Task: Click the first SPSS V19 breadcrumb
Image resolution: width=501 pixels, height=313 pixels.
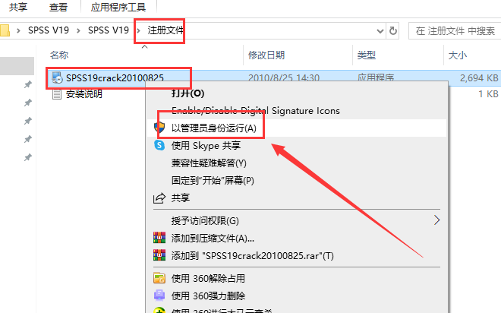Action: [x=49, y=30]
